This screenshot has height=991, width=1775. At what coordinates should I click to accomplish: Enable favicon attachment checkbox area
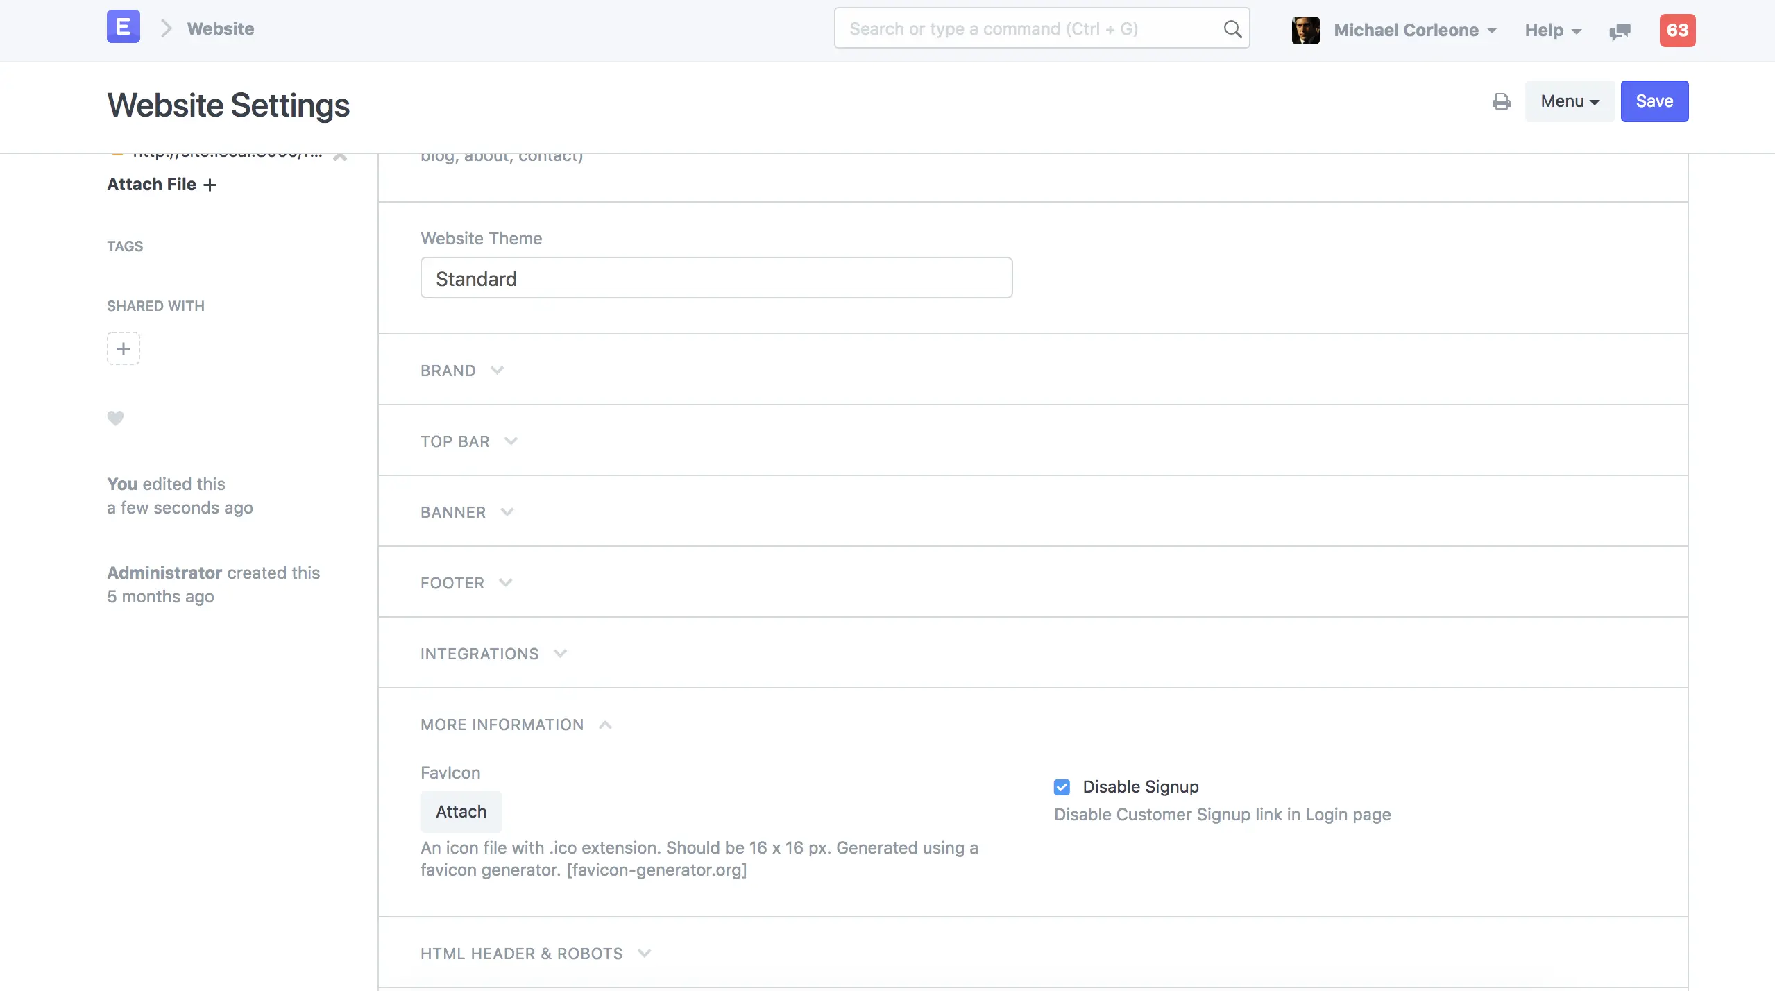coord(461,811)
